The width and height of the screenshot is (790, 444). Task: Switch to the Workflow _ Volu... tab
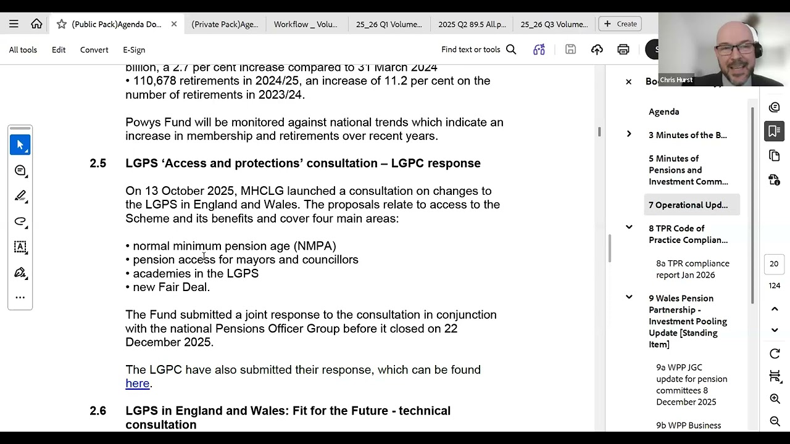point(306,24)
